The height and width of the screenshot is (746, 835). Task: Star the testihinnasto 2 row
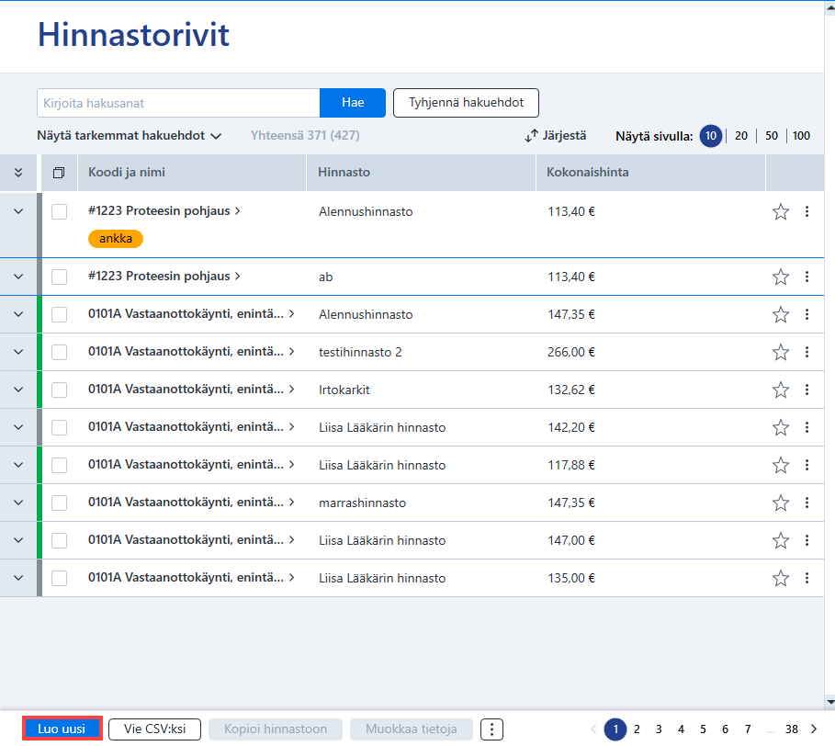[780, 352]
